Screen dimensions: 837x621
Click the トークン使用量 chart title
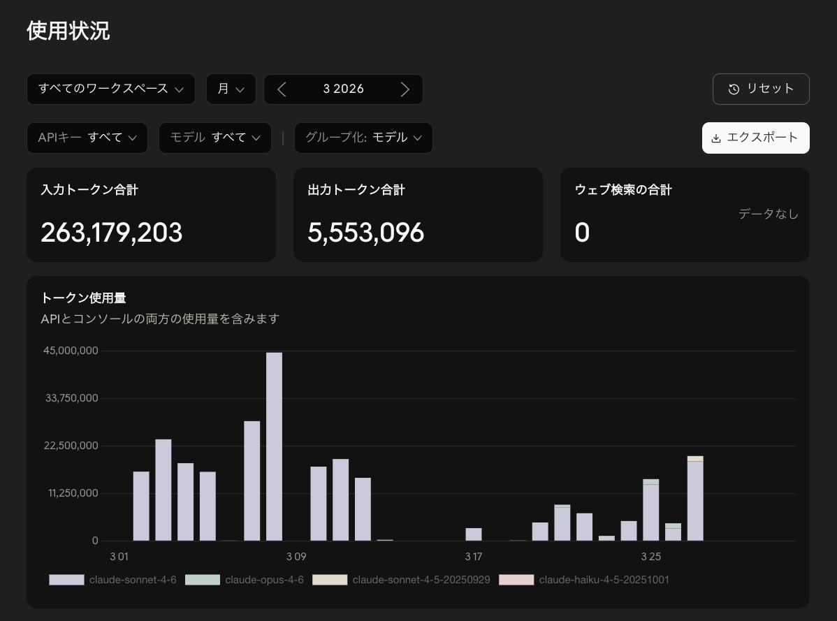pos(83,298)
